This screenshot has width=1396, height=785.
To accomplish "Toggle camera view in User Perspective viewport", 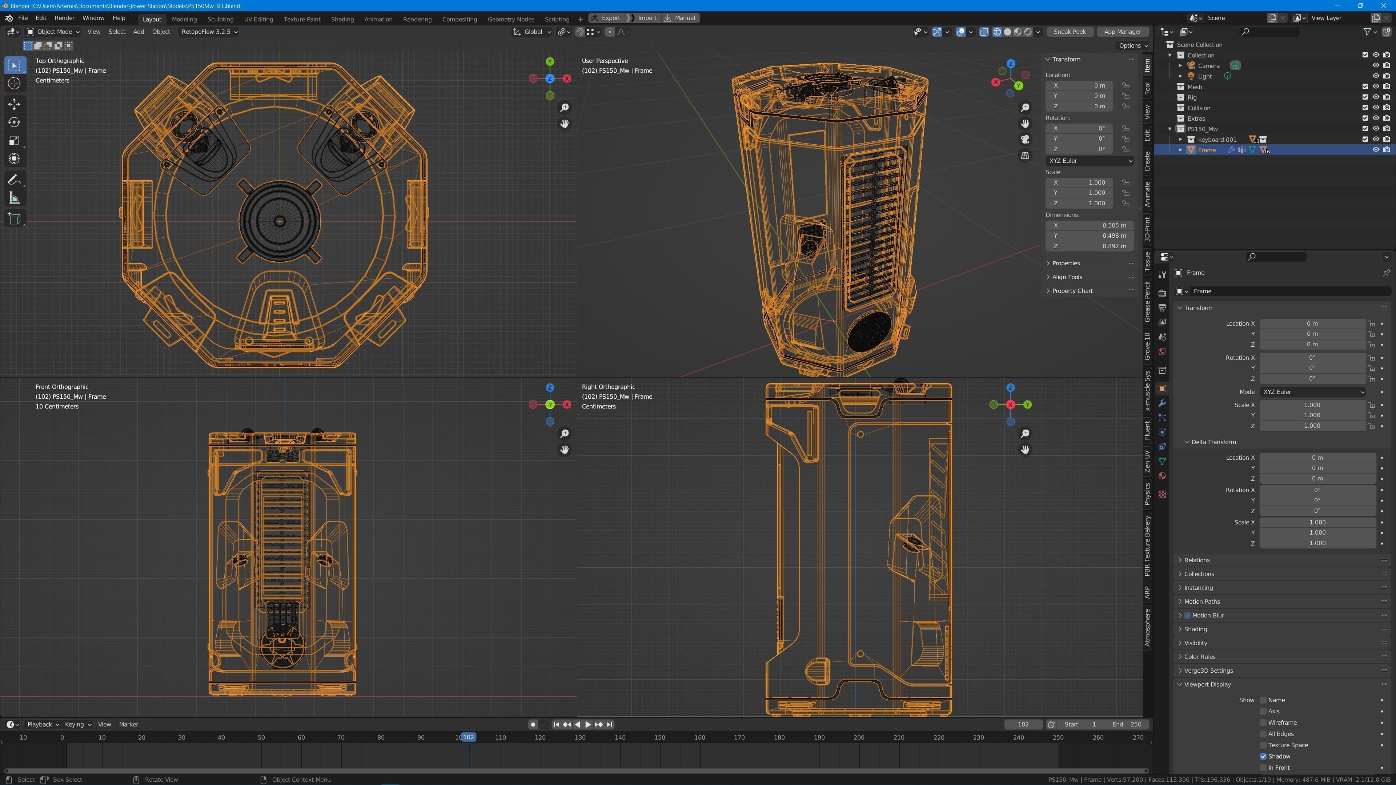I will point(1025,140).
